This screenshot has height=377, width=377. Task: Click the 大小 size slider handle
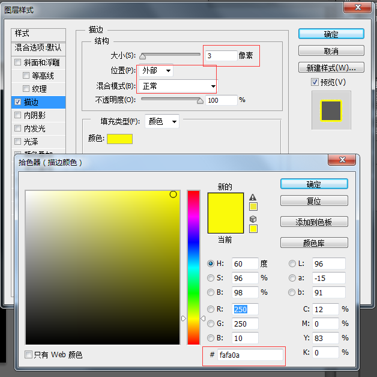click(x=143, y=56)
